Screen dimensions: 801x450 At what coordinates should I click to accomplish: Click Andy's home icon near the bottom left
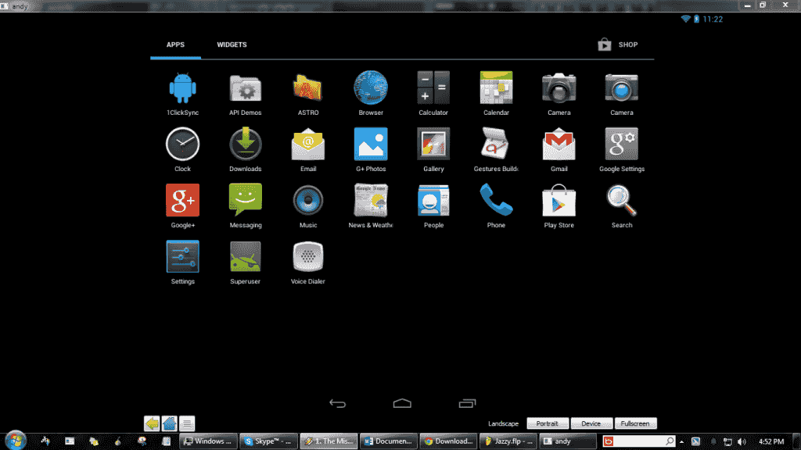pos(169,423)
